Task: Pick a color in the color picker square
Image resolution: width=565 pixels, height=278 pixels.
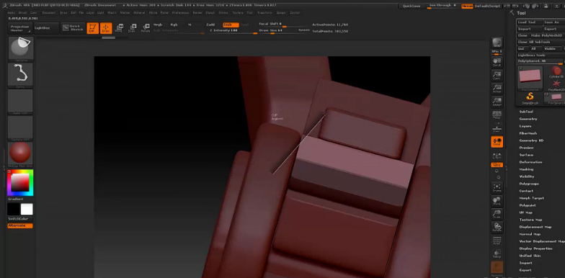Action: tap(20, 183)
